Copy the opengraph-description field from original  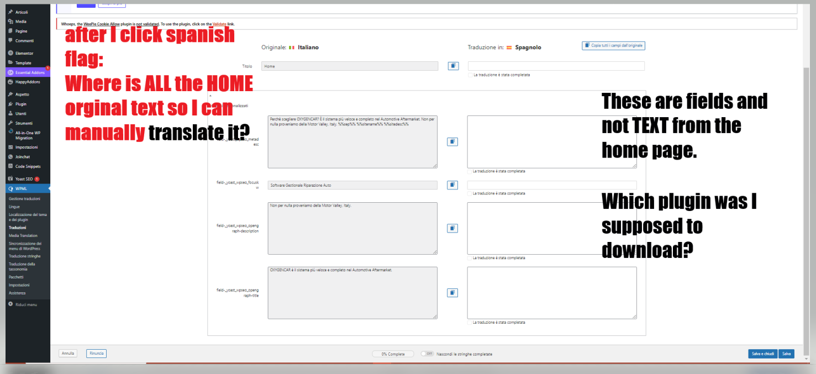pyautogui.click(x=452, y=228)
